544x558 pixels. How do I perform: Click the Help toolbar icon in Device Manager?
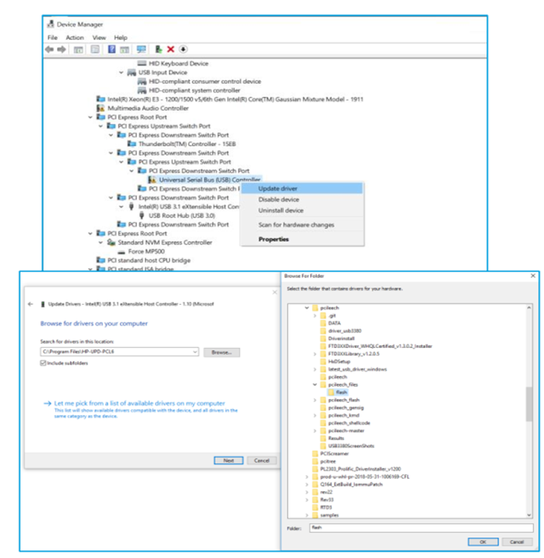pyautogui.click(x=113, y=49)
